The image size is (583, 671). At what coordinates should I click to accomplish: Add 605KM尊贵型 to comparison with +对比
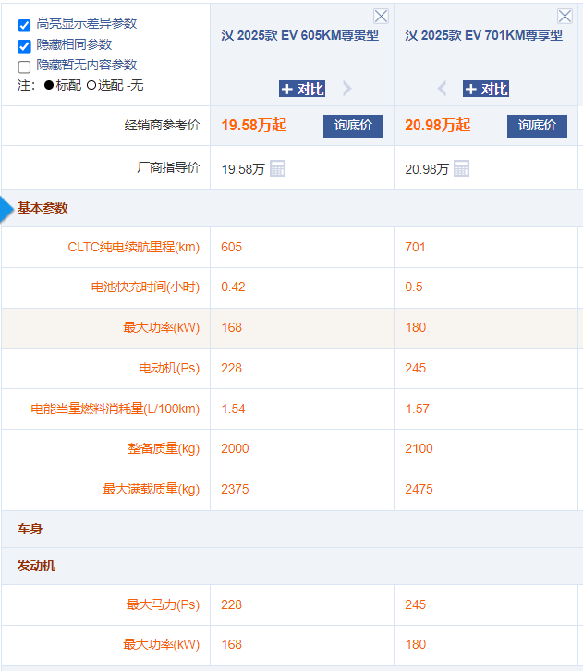[302, 89]
